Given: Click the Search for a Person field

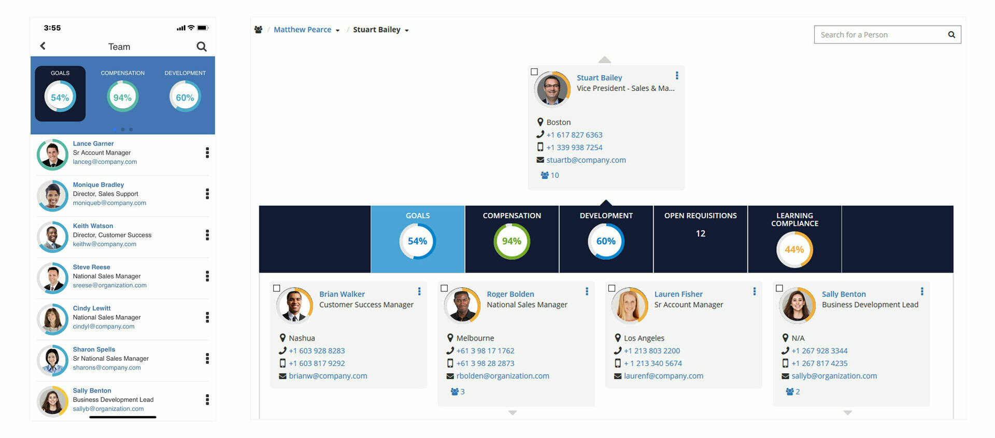Looking at the screenshot, I should (x=887, y=35).
